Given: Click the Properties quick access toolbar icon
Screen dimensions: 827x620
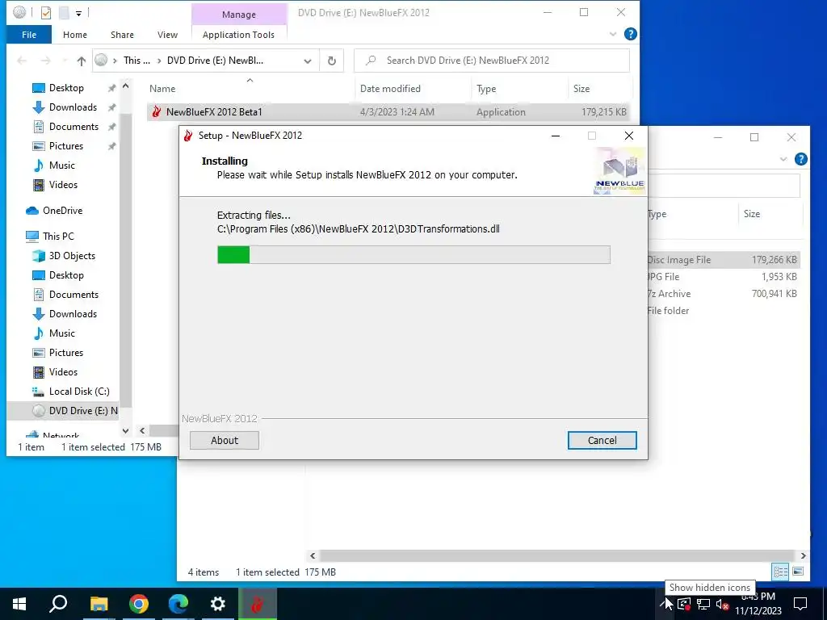Looking at the screenshot, I should tap(46, 12).
